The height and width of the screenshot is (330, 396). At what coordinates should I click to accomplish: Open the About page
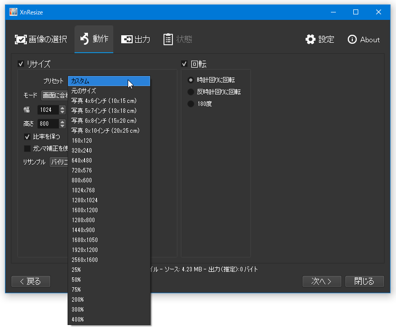[363, 39]
